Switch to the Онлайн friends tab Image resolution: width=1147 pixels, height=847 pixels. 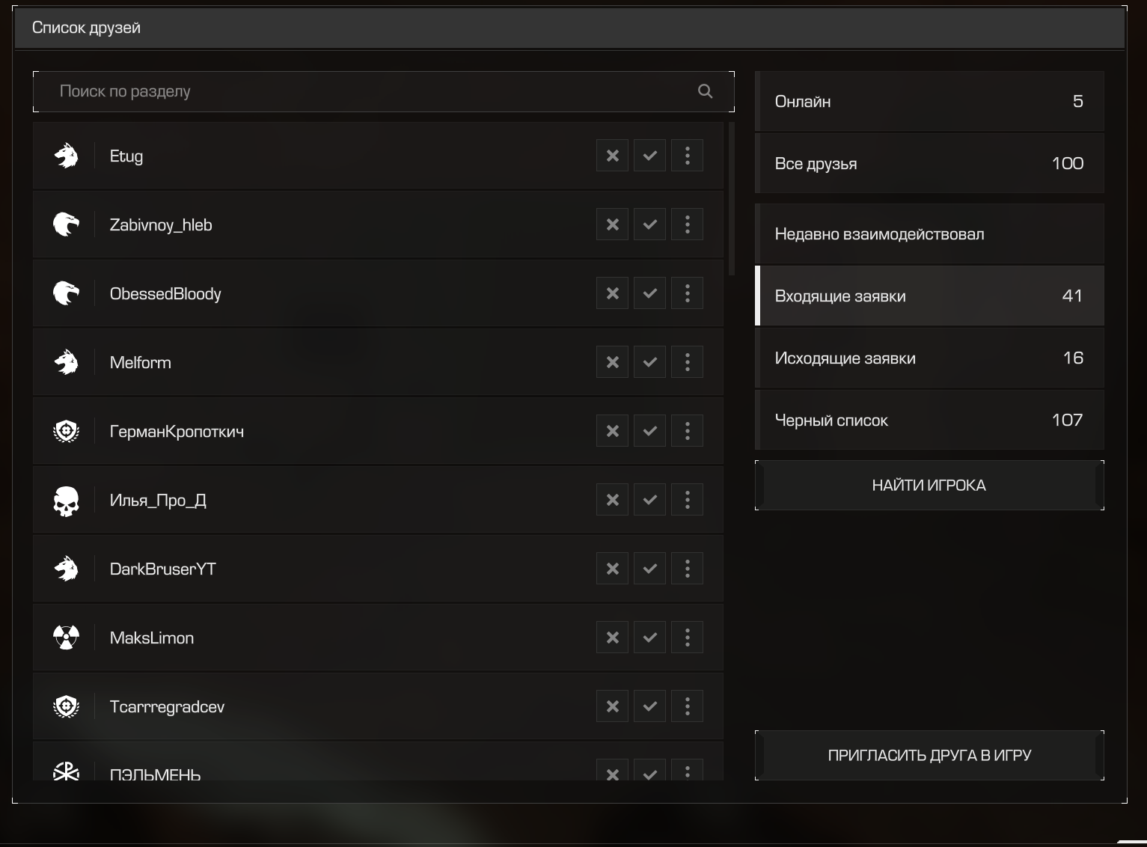click(929, 102)
